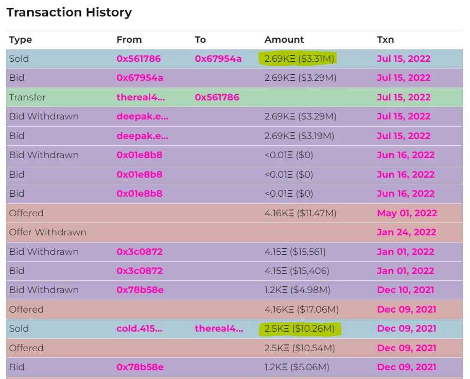Click 0x561786 in the From column
470x379 pixels.
(x=138, y=59)
